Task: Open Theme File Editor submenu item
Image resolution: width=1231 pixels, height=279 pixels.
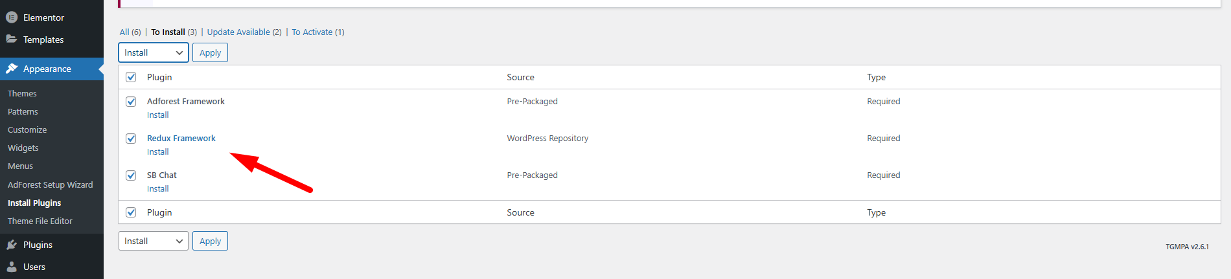Action: [40, 221]
